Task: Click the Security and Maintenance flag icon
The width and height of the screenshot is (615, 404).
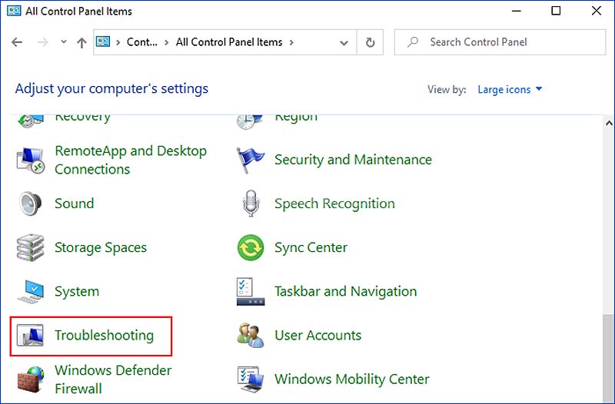Action: [251, 160]
